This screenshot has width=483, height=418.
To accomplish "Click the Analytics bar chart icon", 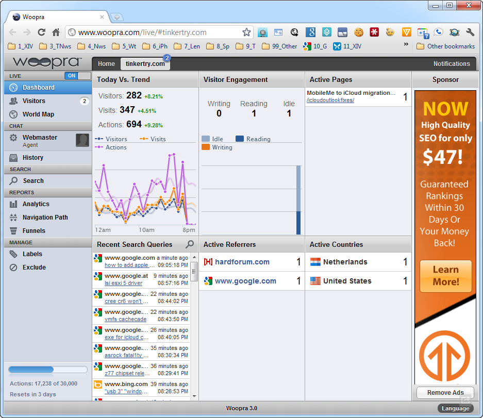I will pyautogui.click(x=13, y=204).
